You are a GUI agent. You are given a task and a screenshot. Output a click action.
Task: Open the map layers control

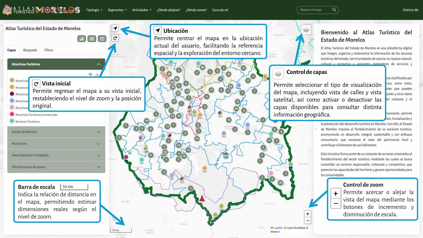pos(306,30)
